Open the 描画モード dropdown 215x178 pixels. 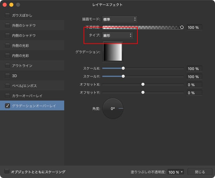click(x=119, y=19)
